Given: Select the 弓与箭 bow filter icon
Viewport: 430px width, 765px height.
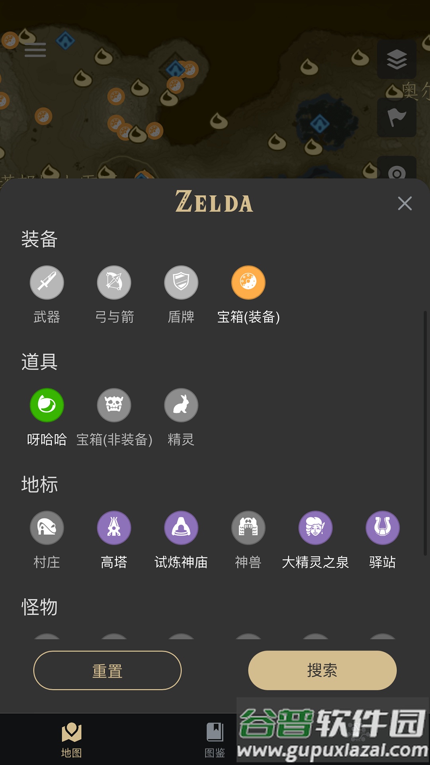Looking at the screenshot, I should point(114,282).
